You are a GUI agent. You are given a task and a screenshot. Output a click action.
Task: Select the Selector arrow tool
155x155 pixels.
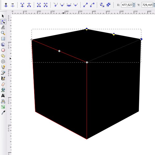3,16
